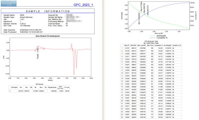Click the Peak2 - 3.452 peak label
The width and height of the screenshot is (199, 120).
click(38, 53)
